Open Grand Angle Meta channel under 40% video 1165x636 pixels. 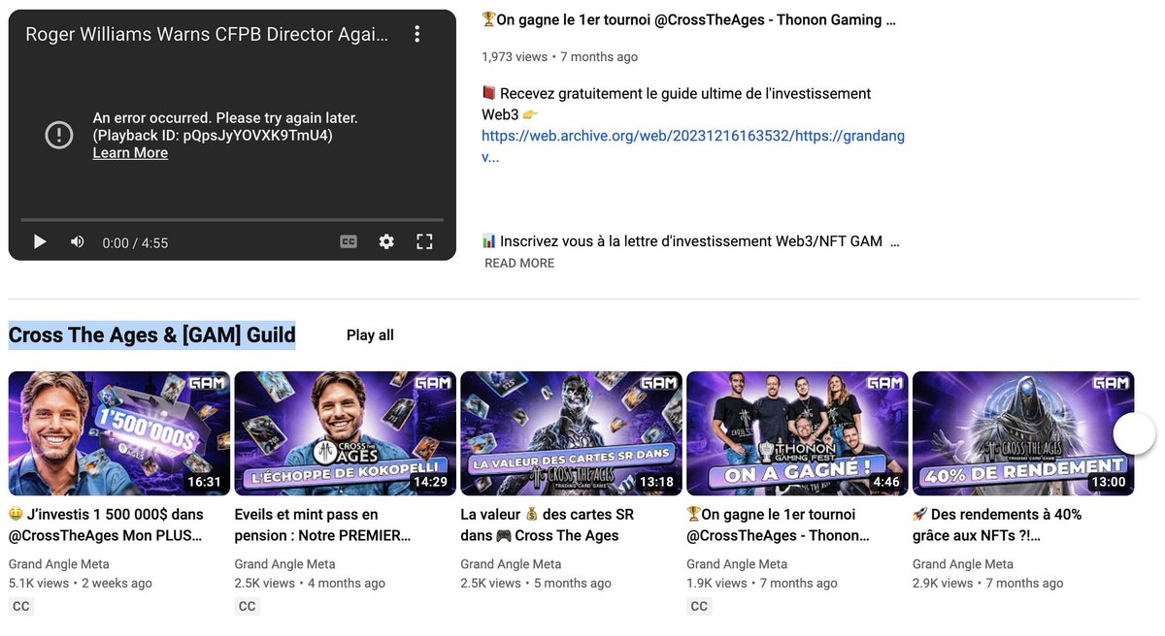click(x=964, y=564)
